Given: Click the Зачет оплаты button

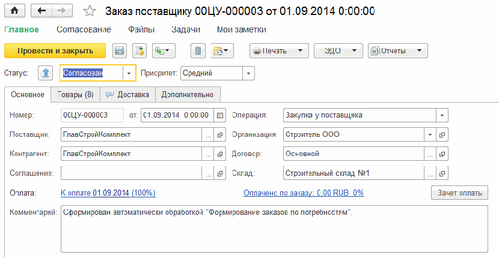Looking at the screenshot, I should [x=459, y=193].
